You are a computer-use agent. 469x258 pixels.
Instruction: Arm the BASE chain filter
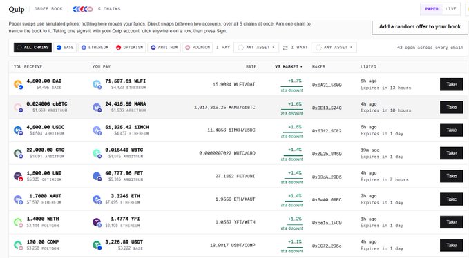(65, 48)
